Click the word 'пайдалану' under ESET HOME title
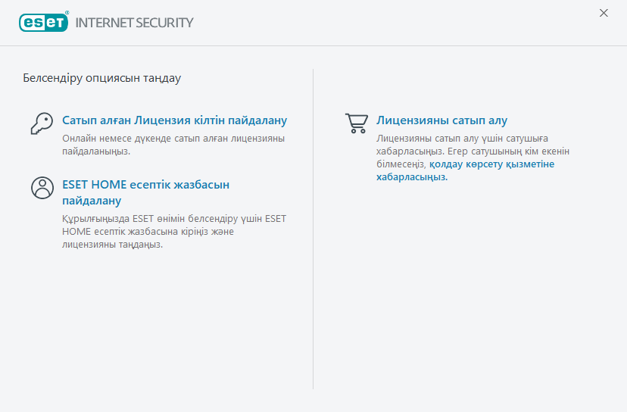 point(92,201)
